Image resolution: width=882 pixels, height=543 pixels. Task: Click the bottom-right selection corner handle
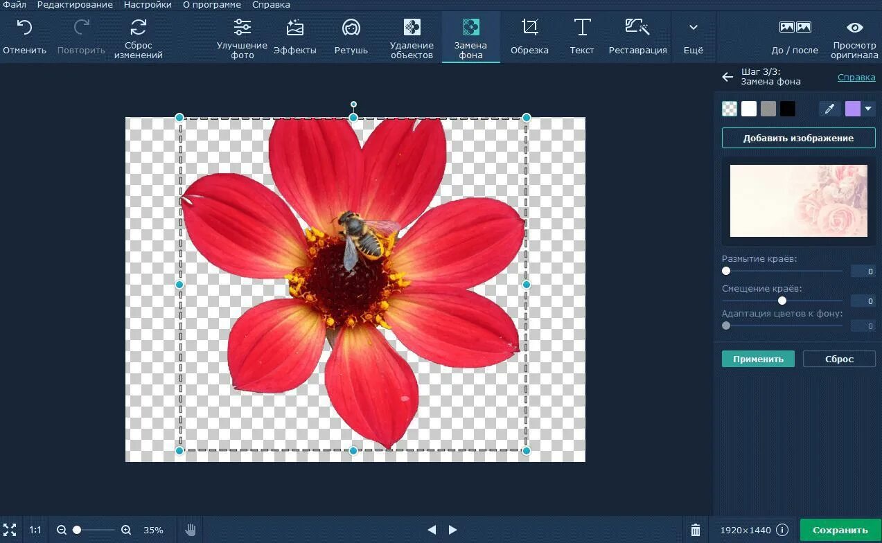pyautogui.click(x=527, y=451)
